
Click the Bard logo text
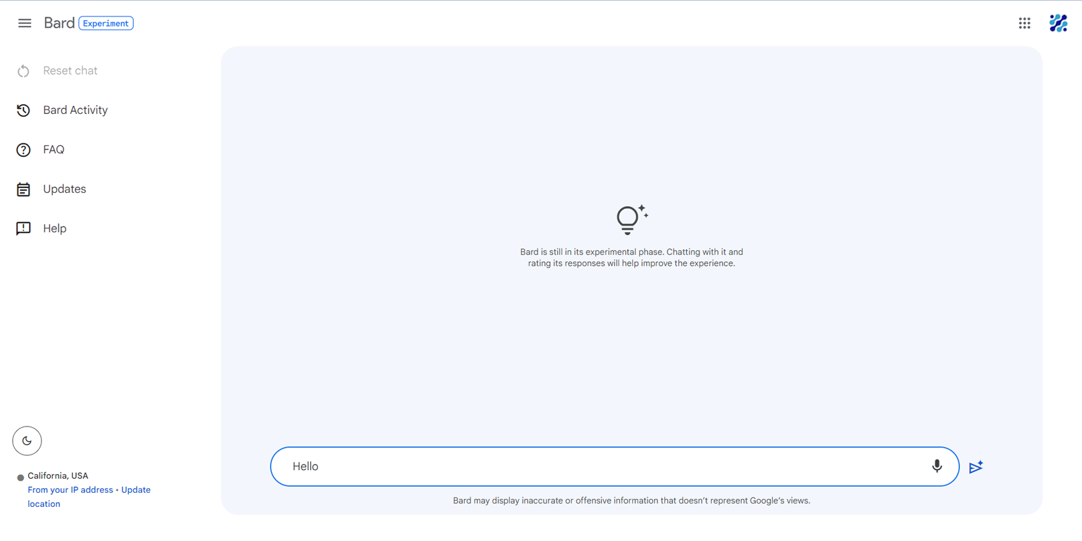point(59,23)
